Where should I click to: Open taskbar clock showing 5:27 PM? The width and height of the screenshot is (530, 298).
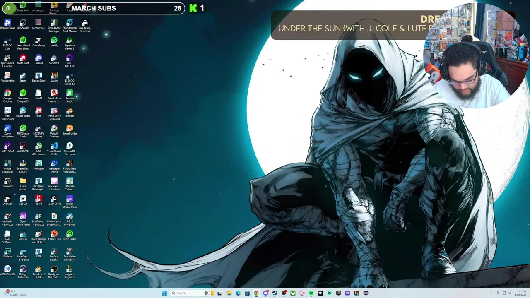point(520,293)
